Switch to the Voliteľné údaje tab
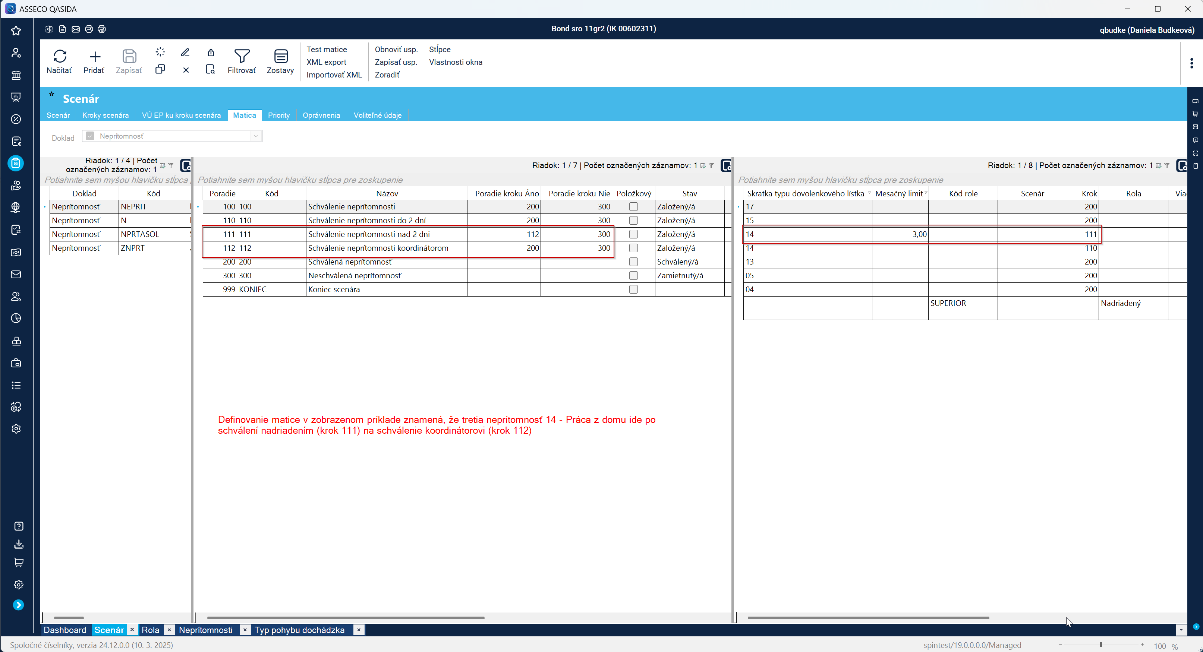 click(x=377, y=115)
